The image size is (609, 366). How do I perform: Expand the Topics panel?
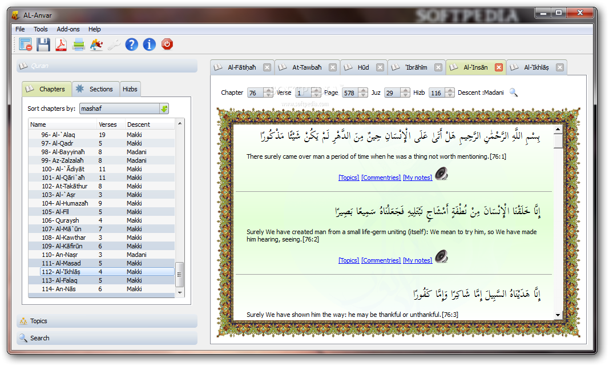coord(107,321)
